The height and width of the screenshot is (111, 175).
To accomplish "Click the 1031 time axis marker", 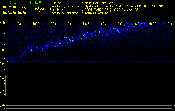I will [x=19, y=24].
